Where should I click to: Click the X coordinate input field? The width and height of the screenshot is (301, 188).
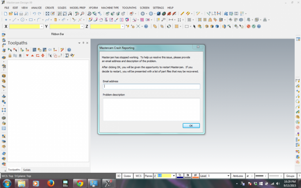click(x=25, y=27)
